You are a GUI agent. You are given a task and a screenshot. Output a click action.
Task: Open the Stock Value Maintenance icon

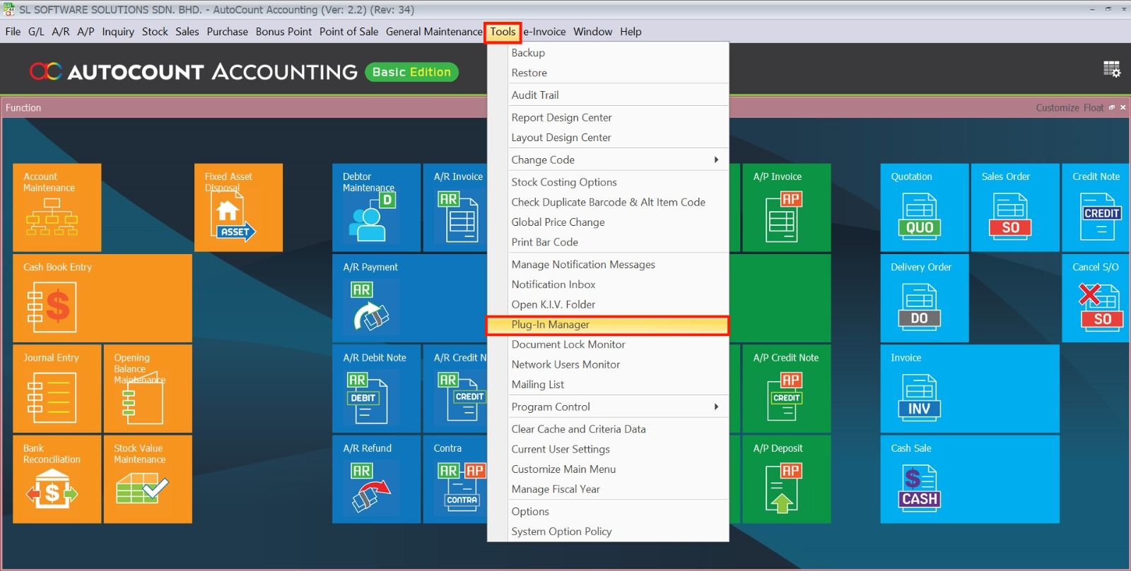pos(142,488)
